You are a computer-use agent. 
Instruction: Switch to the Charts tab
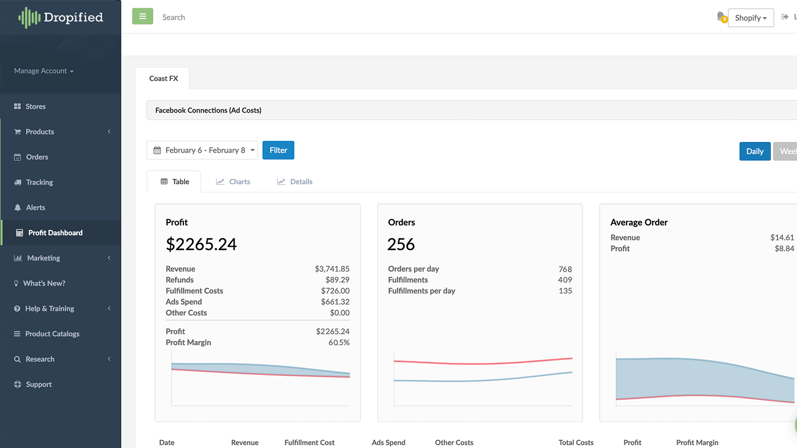(x=233, y=182)
